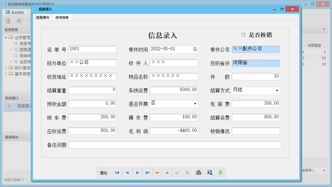Screen dimensions: 332x187
Task: Expand the 统计查询 folder
Action: 6,67
